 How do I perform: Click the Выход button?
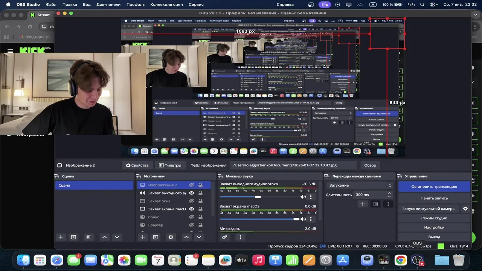coord(434,237)
